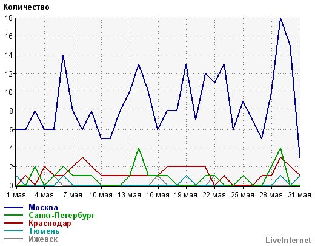Click the 1 мая date label
Image resolution: width=315 pixels, height=246 pixels.
pyautogui.click(x=16, y=195)
